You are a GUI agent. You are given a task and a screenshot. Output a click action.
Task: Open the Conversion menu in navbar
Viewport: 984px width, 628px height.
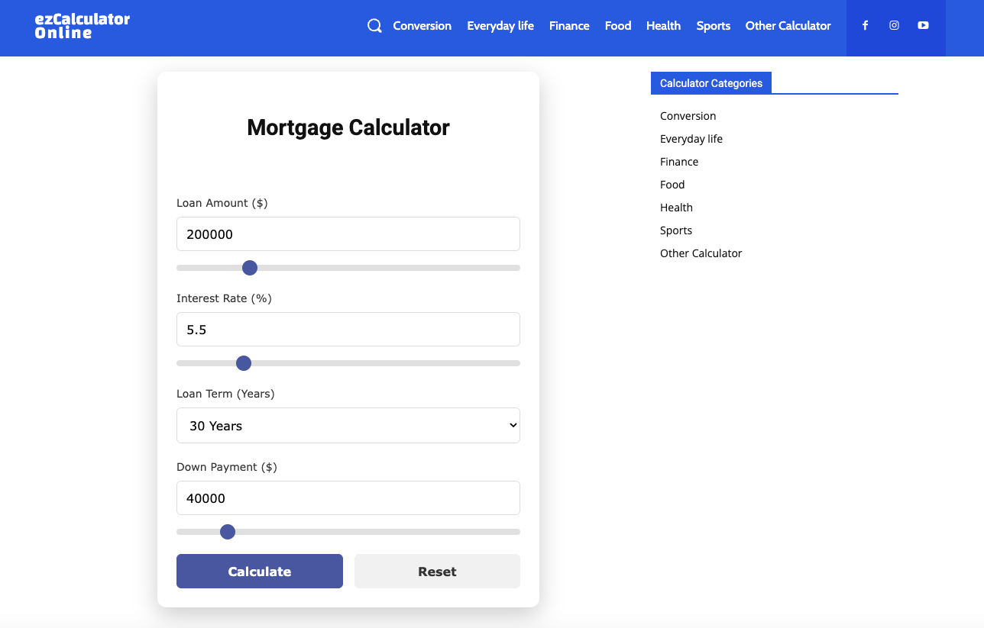coord(422,26)
